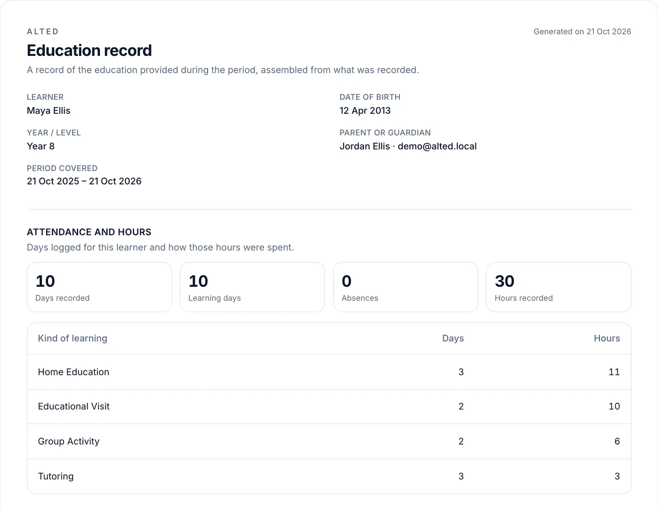The height and width of the screenshot is (508, 658).
Task: Click the Hours recorded summary card
Action: [x=558, y=287]
